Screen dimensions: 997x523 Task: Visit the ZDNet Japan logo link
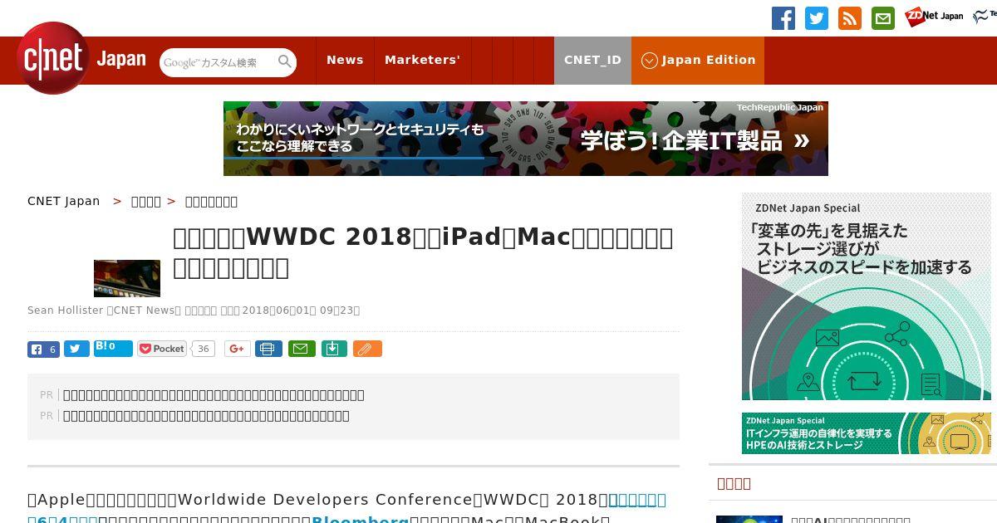click(934, 17)
